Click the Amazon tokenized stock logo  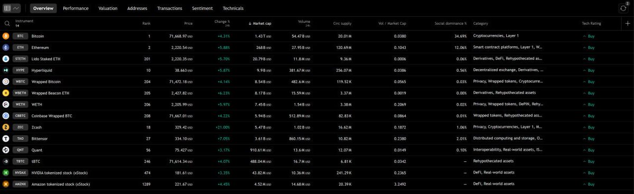[6, 184]
